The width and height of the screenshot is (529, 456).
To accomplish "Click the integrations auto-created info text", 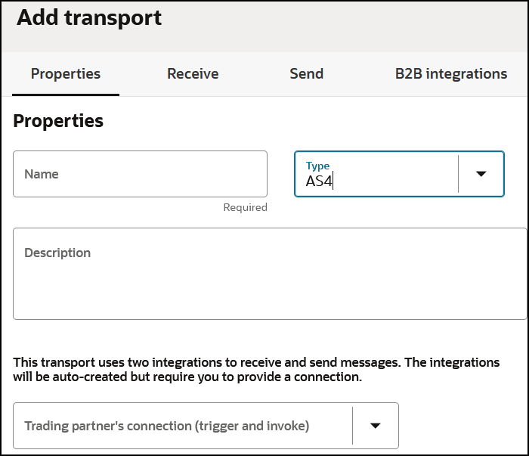I will (x=256, y=369).
